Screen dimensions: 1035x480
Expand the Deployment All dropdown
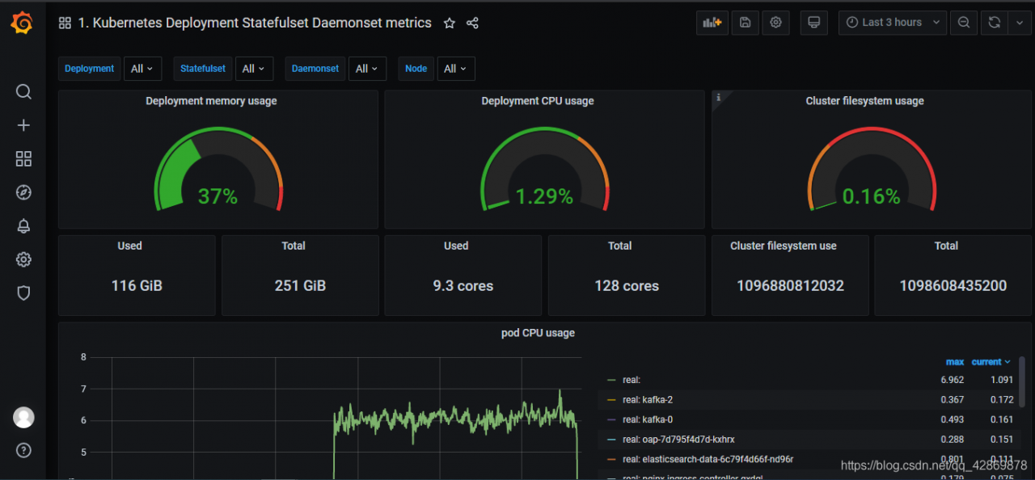tap(142, 69)
